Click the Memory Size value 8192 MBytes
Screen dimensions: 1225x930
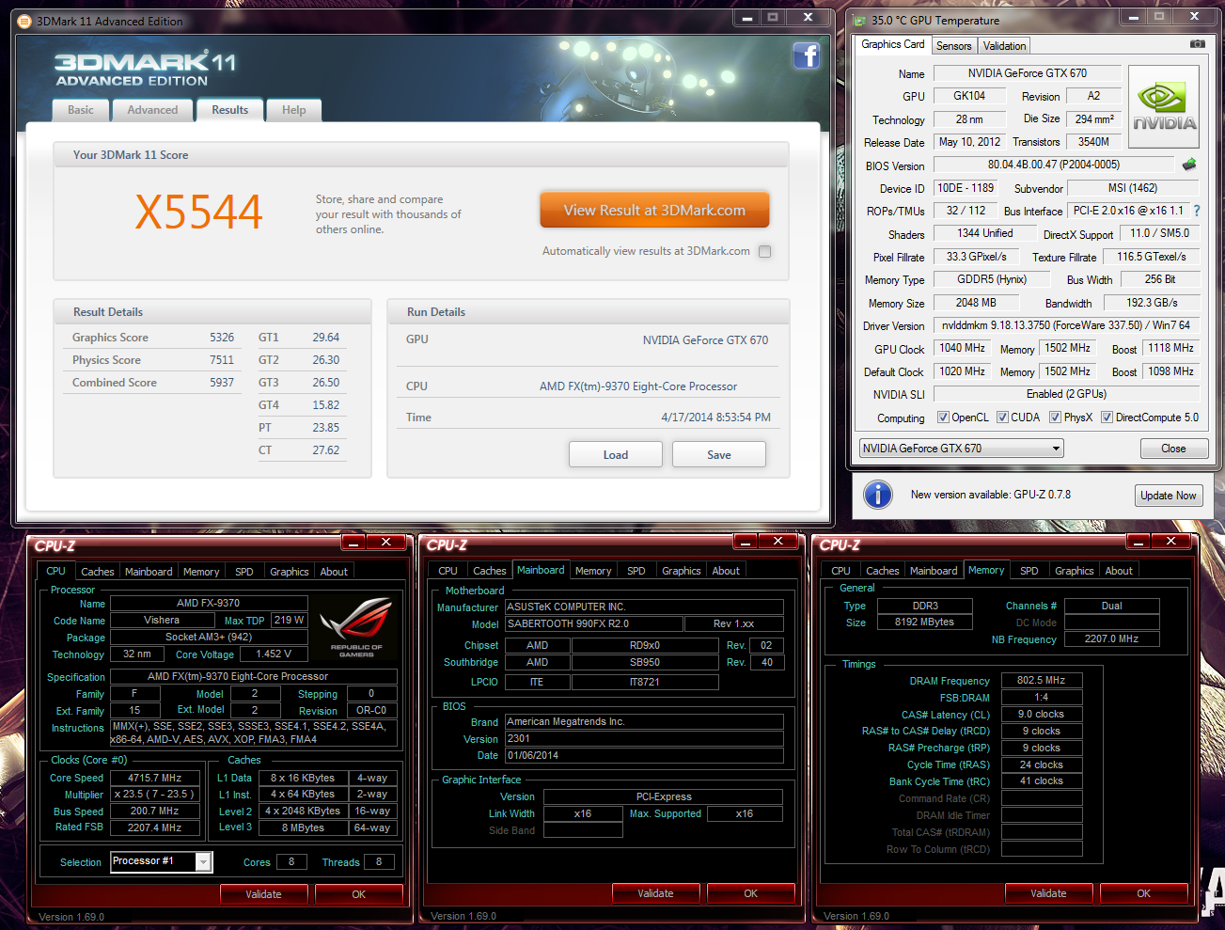[x=924, y=622]
